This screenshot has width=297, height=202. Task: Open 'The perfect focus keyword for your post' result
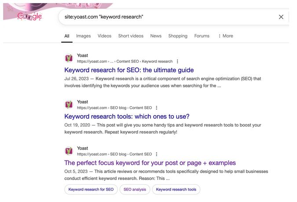150,163
